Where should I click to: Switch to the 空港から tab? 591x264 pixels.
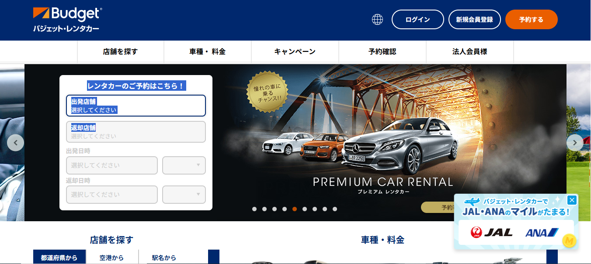[x=112, y=257]
